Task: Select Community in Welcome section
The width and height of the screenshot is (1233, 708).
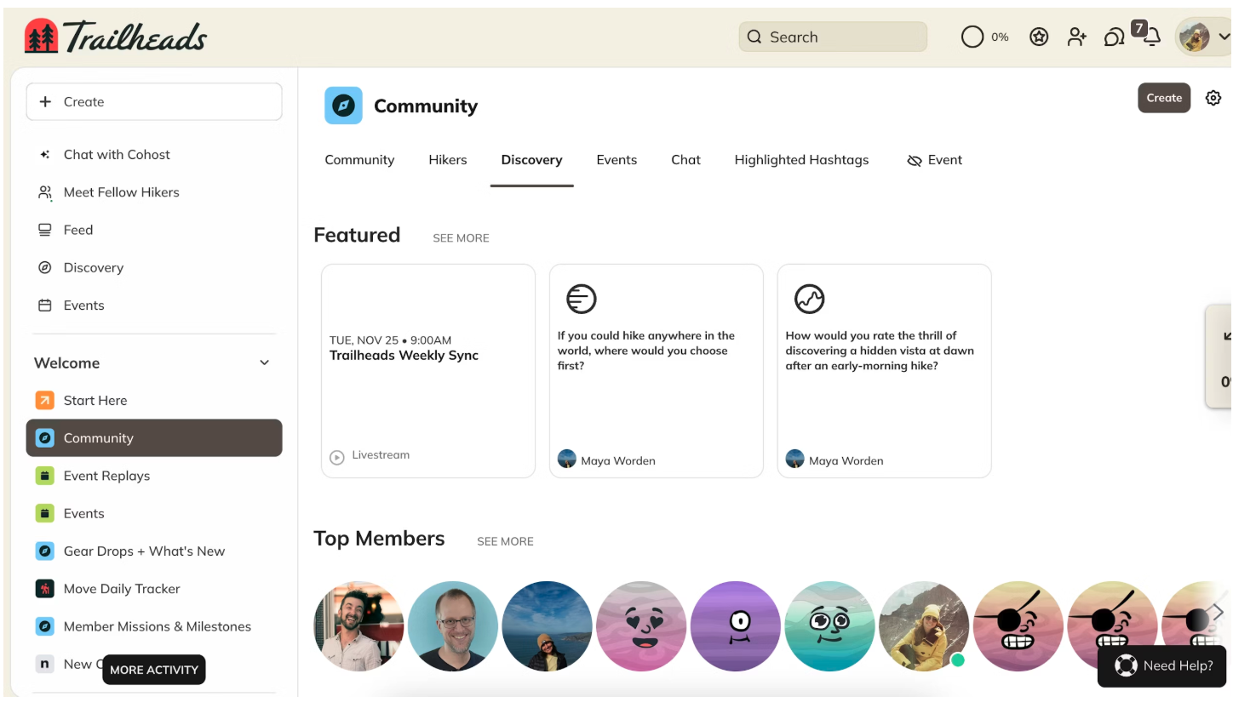Action: 154,437
